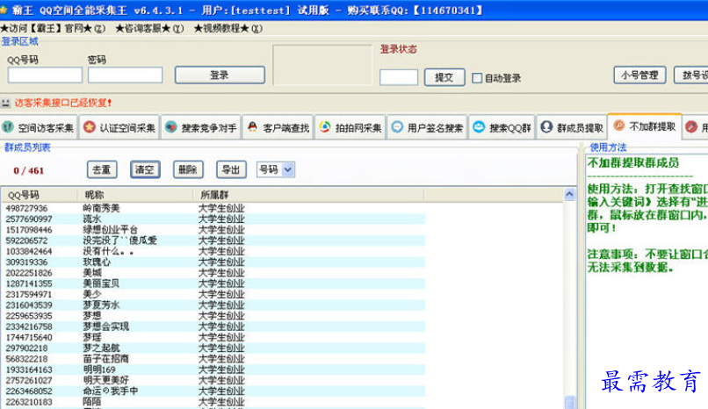Select row with QQ 498727936
Image resolution: width=708 pixels, height=409 pixels.
(x=213, y=208)
